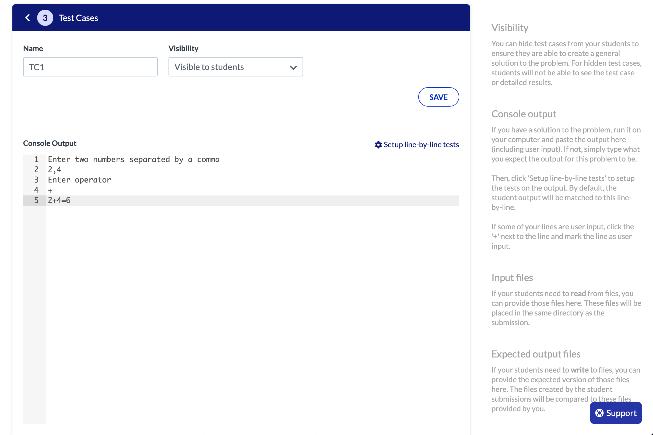
Task: Click empty editor area below line 5
Action: point(252,314)
